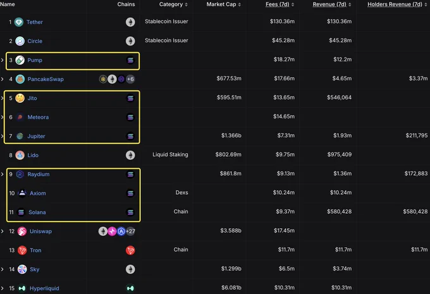Click the $172,883 holders revenue cell
The height and width of the screenshot is (294, 430).
[x=416, y=174]
